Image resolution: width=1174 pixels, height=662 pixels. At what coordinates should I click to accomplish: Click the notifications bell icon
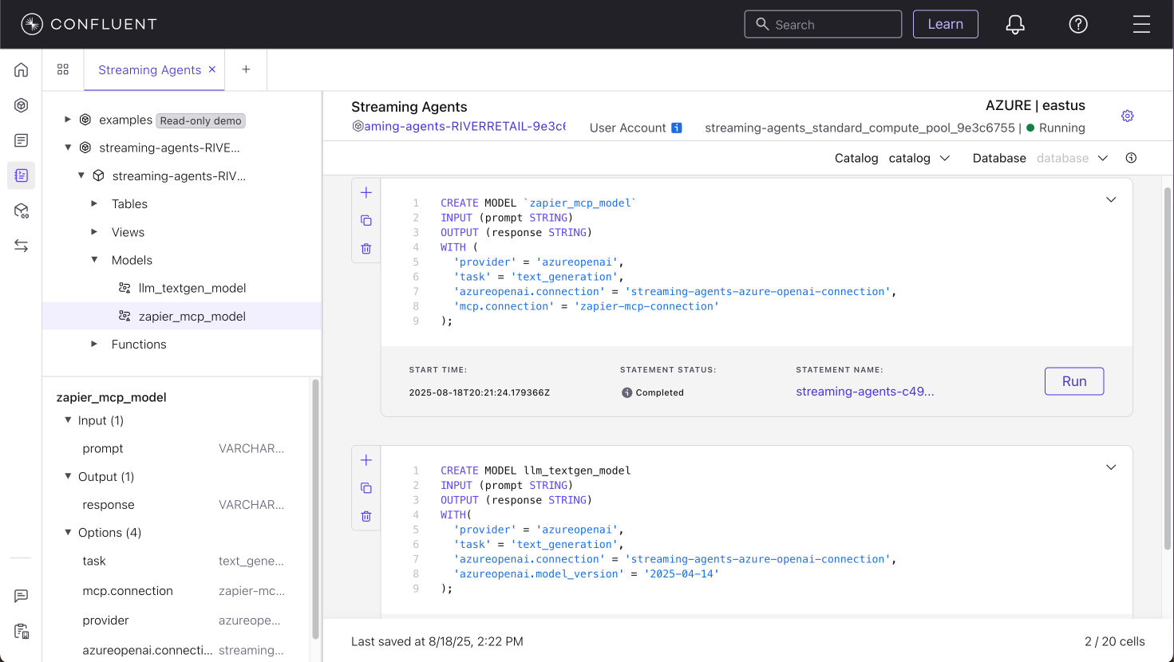[x=1014, y=25]
